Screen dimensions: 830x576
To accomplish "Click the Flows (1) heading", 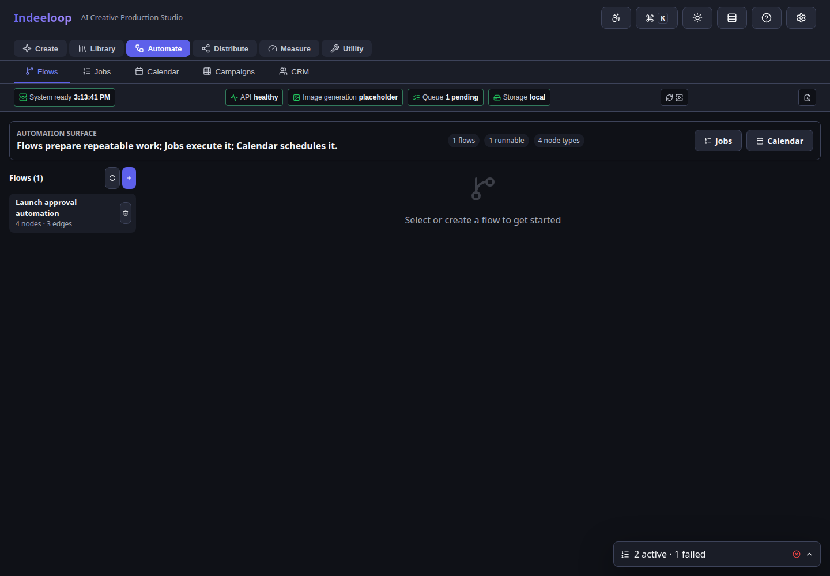I will coord(26,178).
